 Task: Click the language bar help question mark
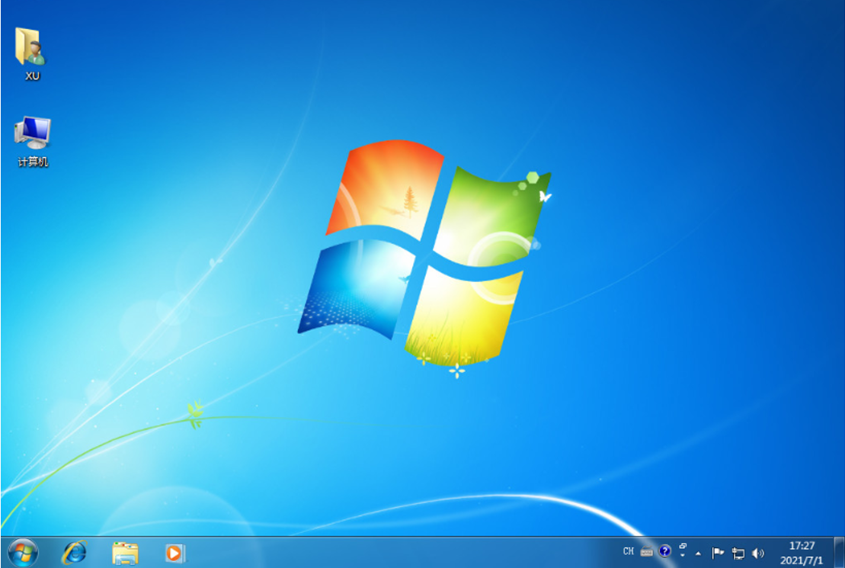(664, 551)
